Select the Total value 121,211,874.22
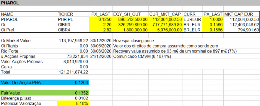The height and width of the screenshot is (106, 260). [x=73, y=72]
